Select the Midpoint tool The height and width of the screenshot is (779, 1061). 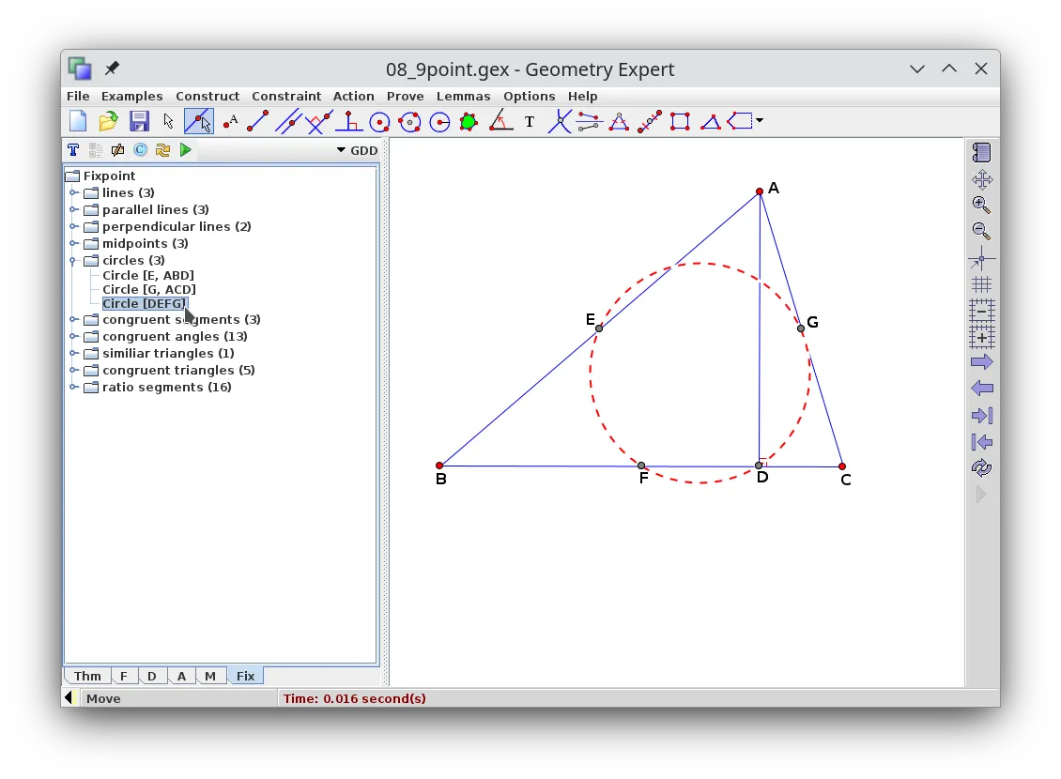tap(650, 122)
